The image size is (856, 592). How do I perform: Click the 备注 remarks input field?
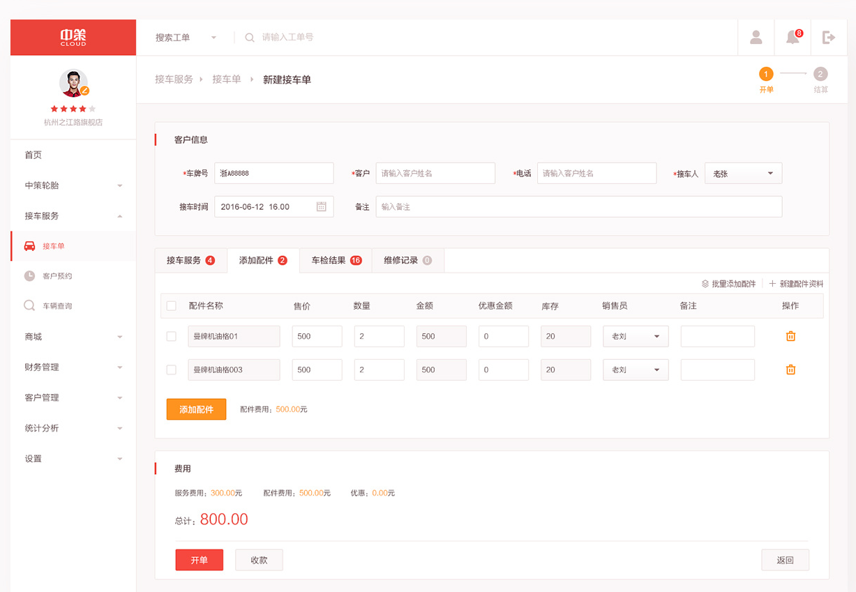point(578,207)
